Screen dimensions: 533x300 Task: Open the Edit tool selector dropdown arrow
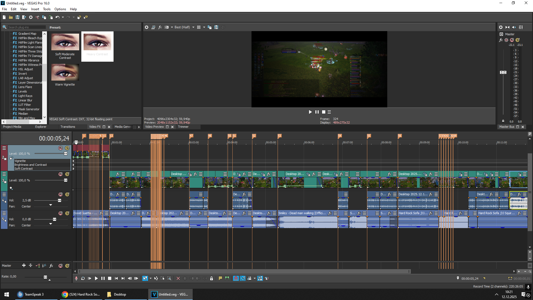click(150, 278)
